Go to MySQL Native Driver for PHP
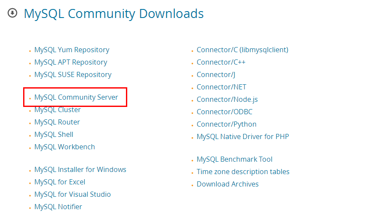The image size is (368, 222). (242, 137)
